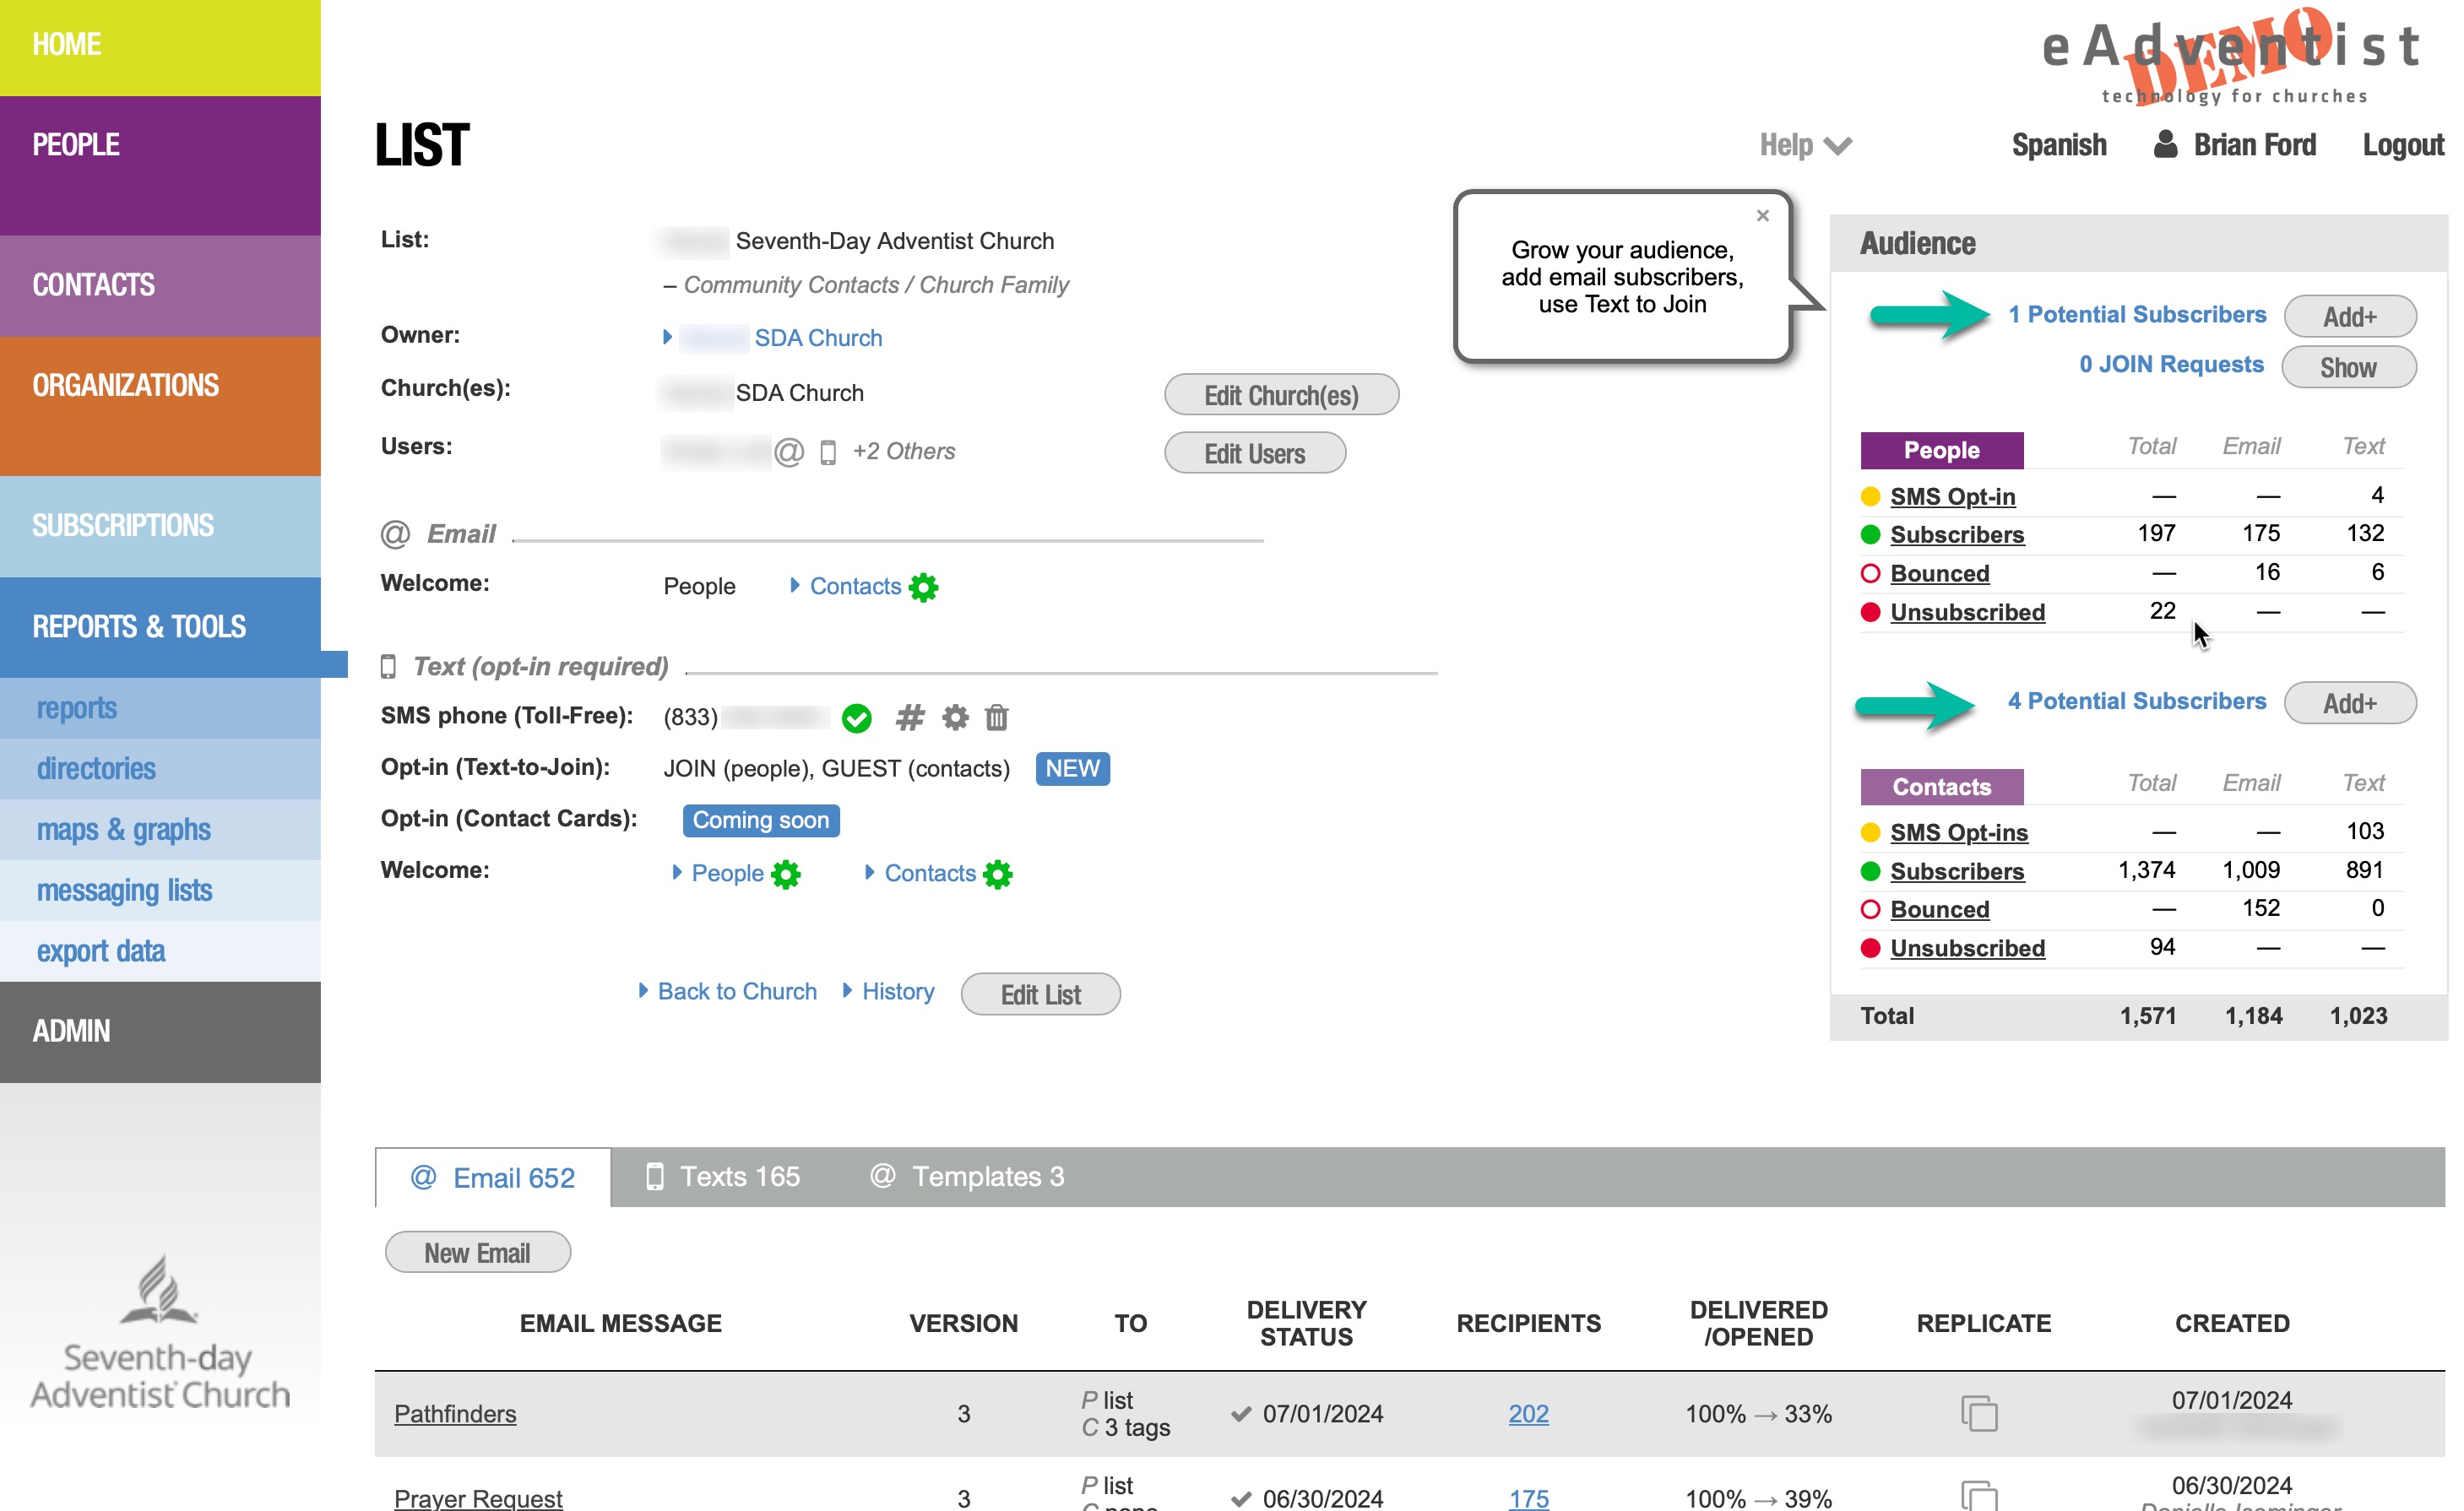Click the Edit Users button
Viewport: 2464px width, 1511px height.
point(1254,453)
